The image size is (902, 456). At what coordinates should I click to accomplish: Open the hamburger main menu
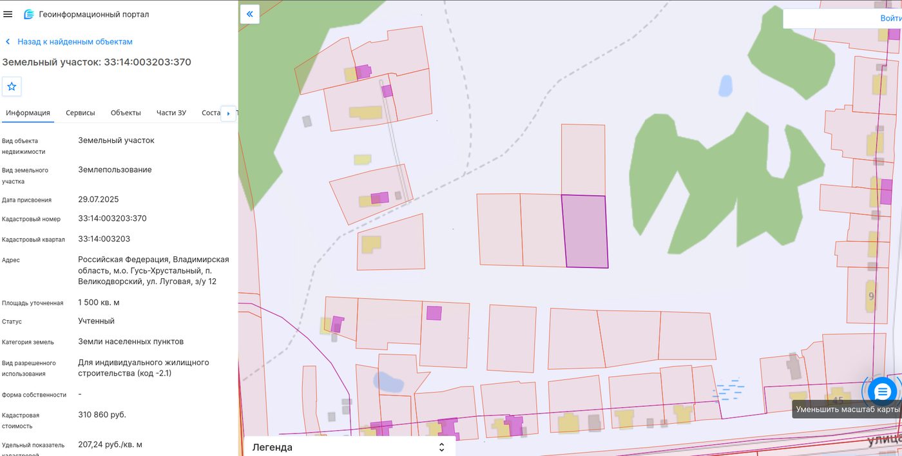point(8,14)
